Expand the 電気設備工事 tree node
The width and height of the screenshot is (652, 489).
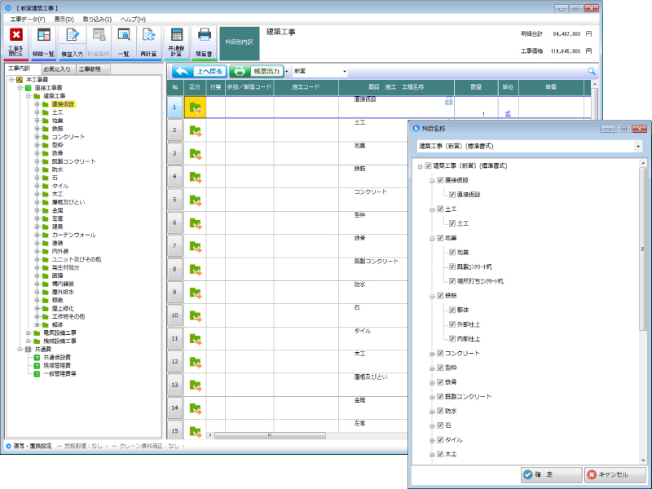pyautogui.click(x=29, y=333)
